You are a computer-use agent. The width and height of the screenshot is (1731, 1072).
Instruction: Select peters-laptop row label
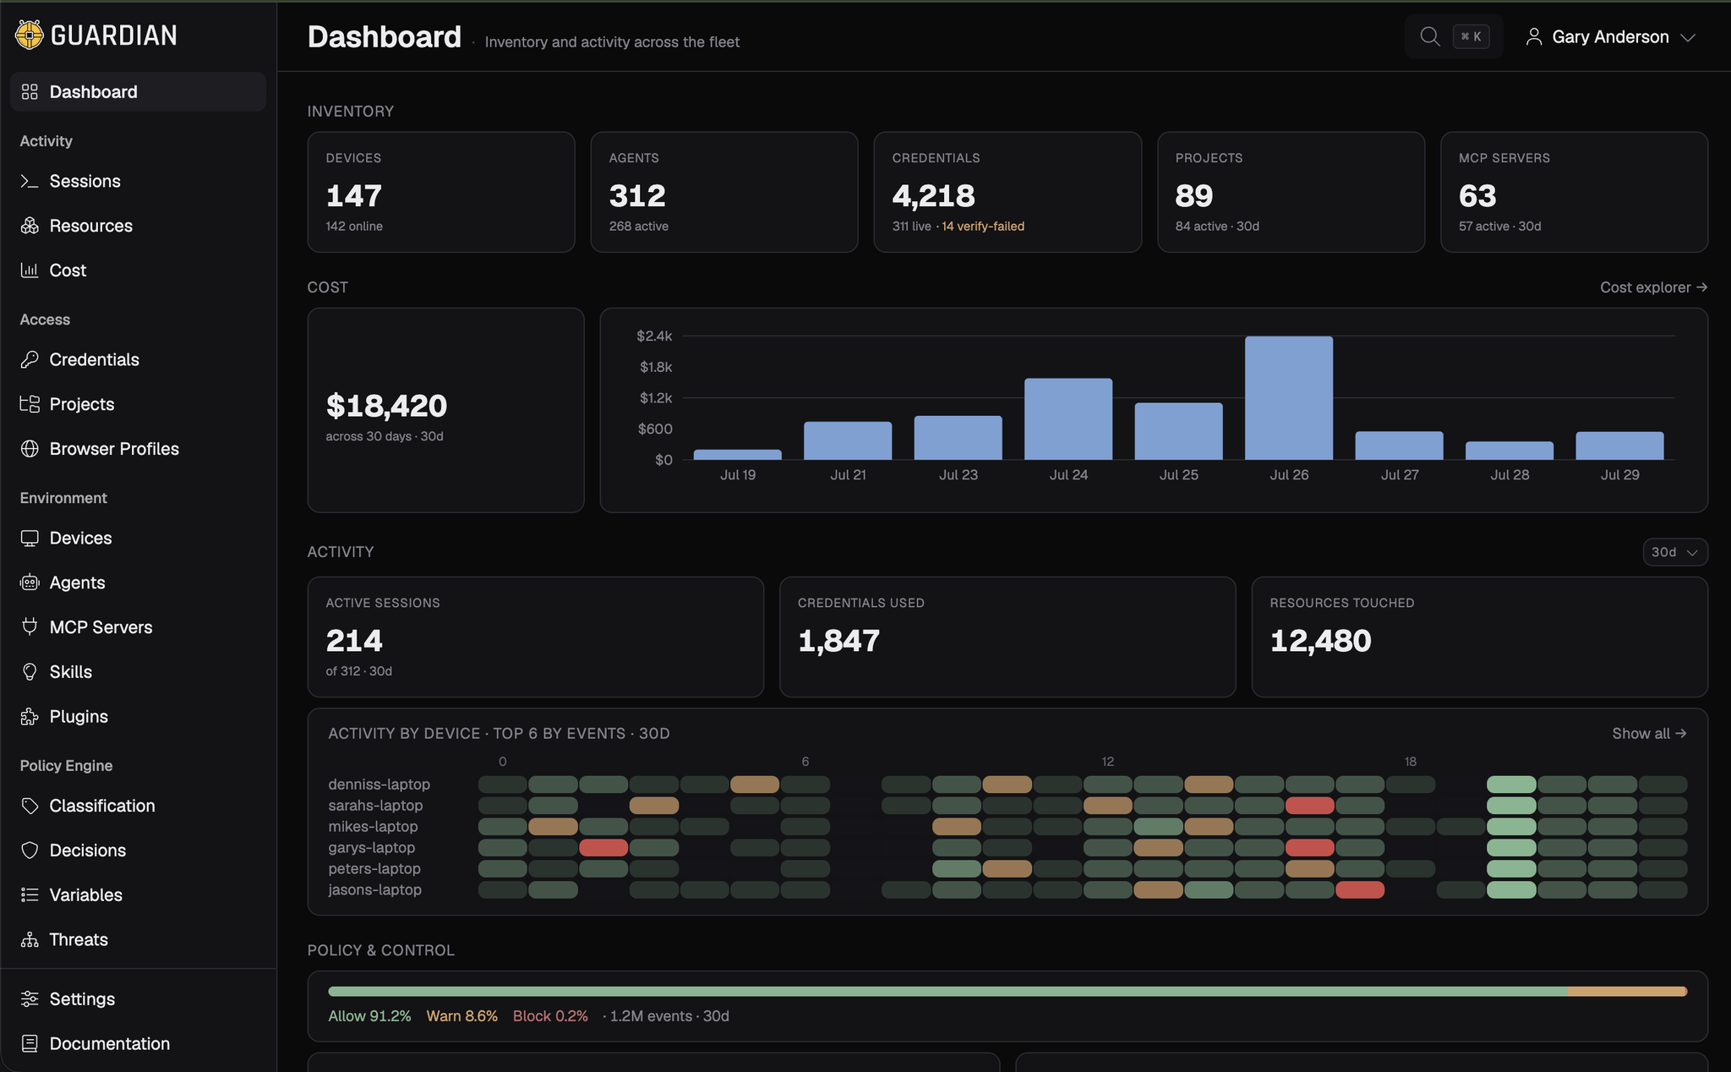374,869
